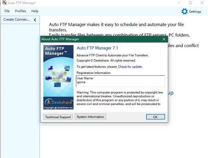Click Create Connec... in the sidebar
The height and width of the screenshot is (158, 208).
pos(16,19)
